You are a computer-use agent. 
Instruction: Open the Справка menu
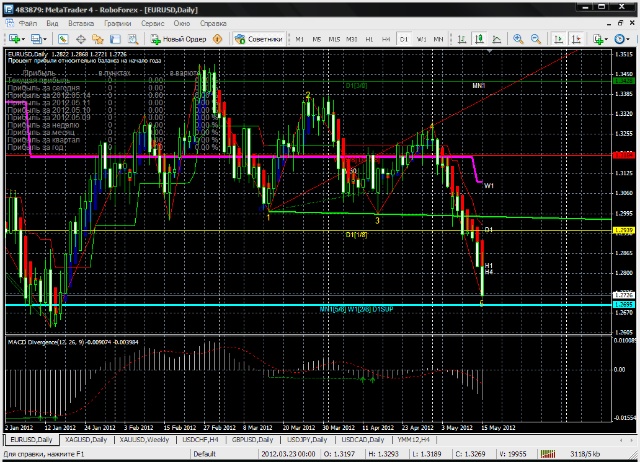coord(213,24)
